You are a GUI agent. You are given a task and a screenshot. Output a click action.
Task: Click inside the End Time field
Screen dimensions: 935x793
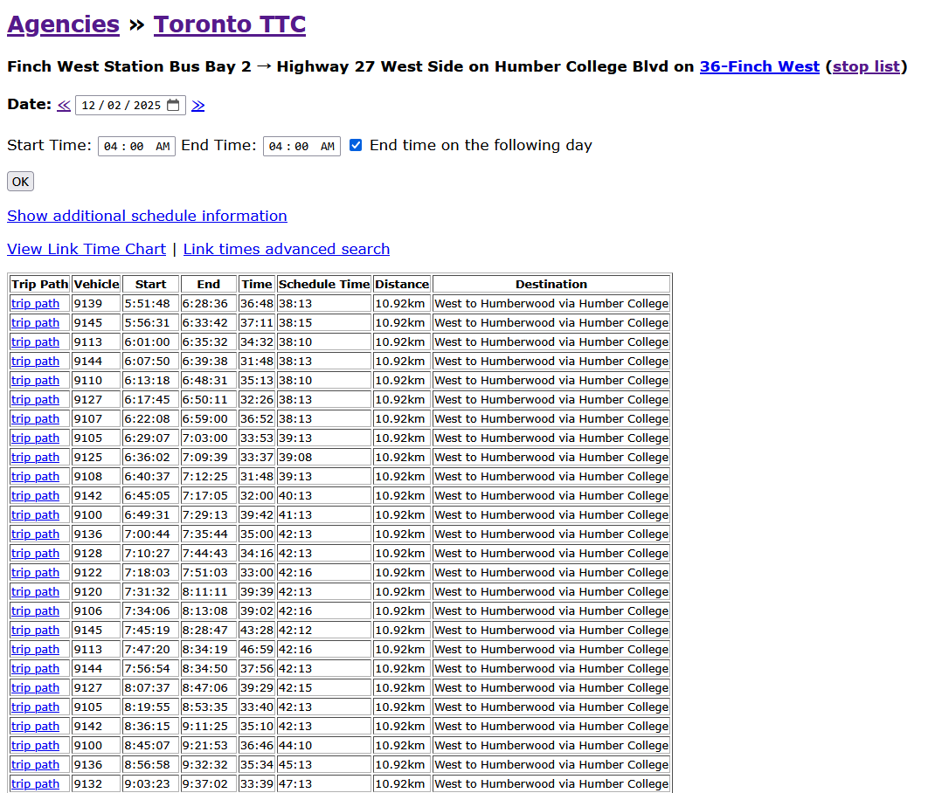point(301,147)
